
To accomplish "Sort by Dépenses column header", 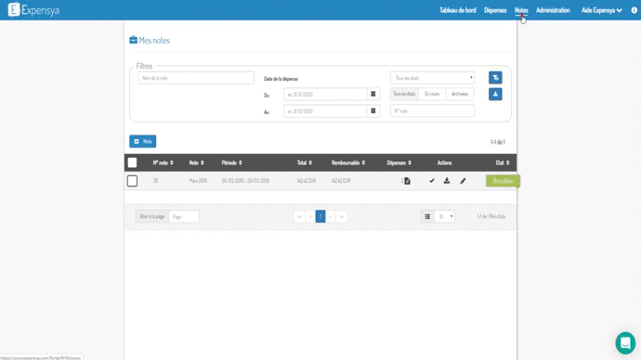I will pyautogui.click(x=399, y=163).
